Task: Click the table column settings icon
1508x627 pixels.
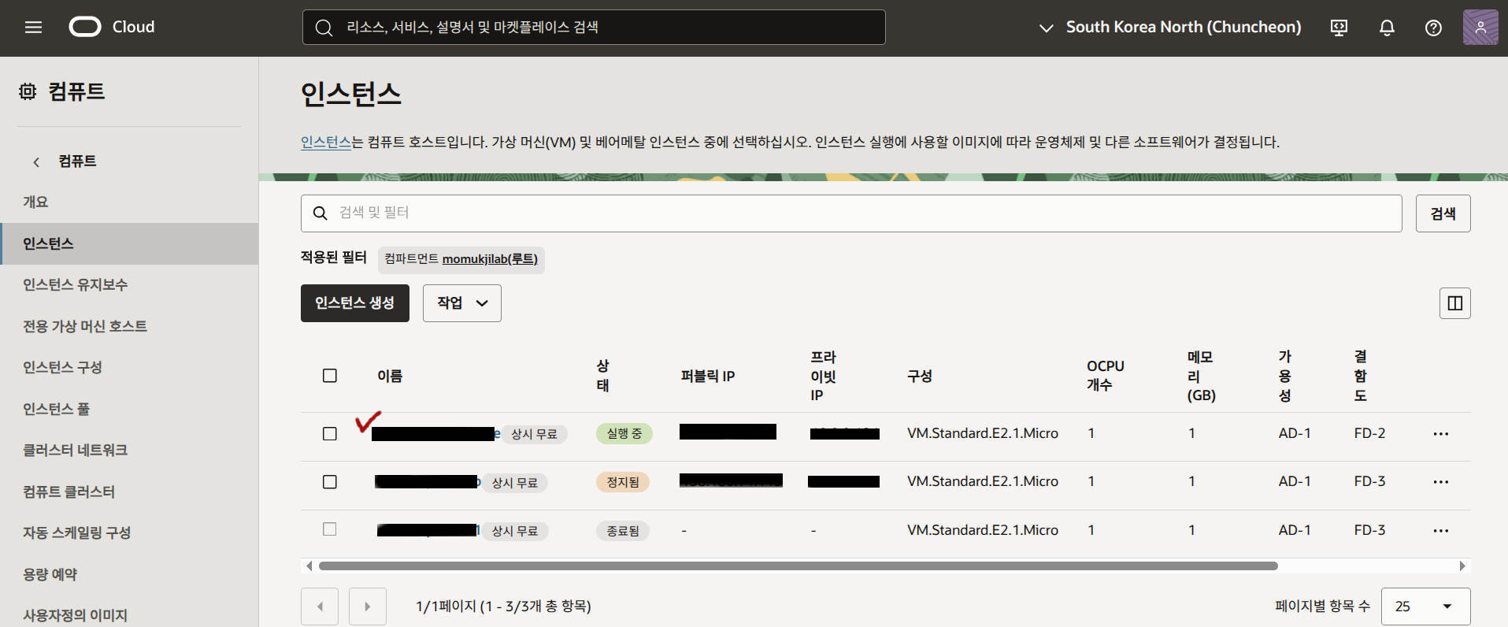Action: 1454,303
